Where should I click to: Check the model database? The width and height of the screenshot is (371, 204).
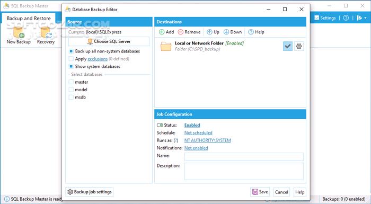[x=71, y=90]
